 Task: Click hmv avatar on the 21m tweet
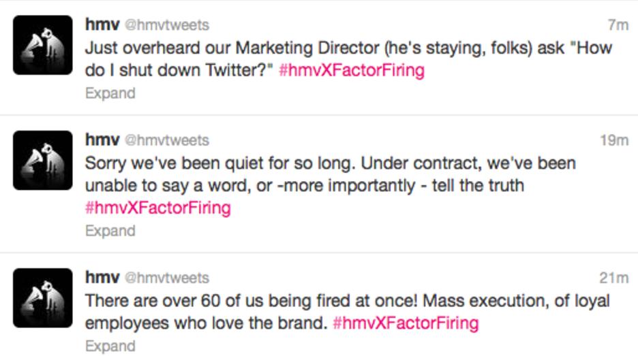[42, 297]
